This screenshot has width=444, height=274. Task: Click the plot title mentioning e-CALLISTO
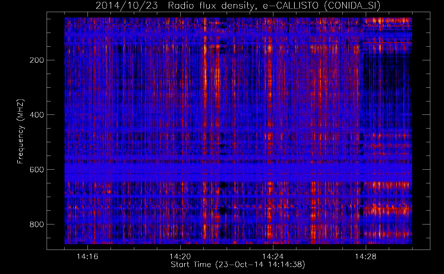[238, 5]
